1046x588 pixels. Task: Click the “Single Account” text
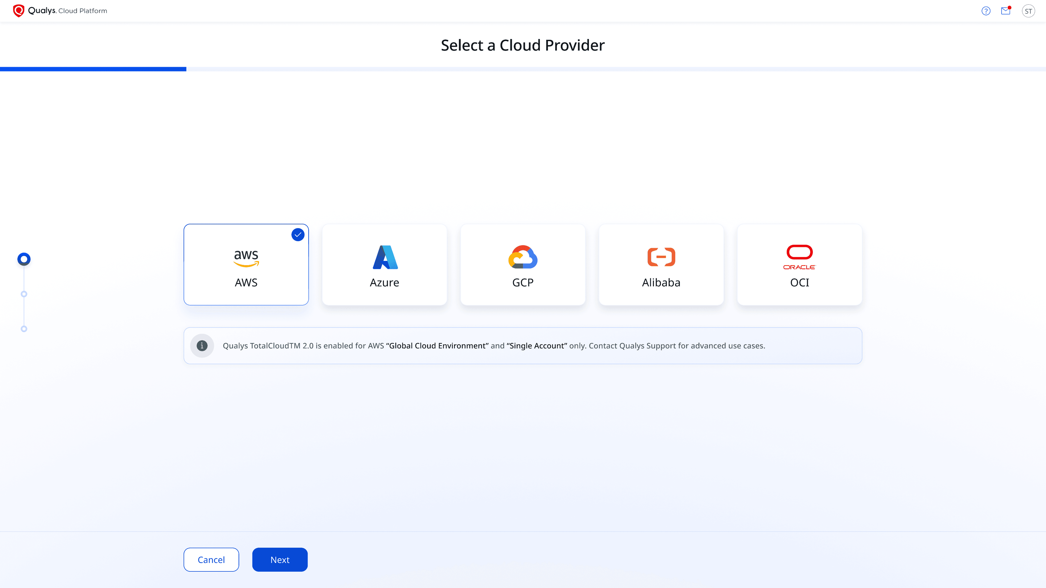point(537,346)
